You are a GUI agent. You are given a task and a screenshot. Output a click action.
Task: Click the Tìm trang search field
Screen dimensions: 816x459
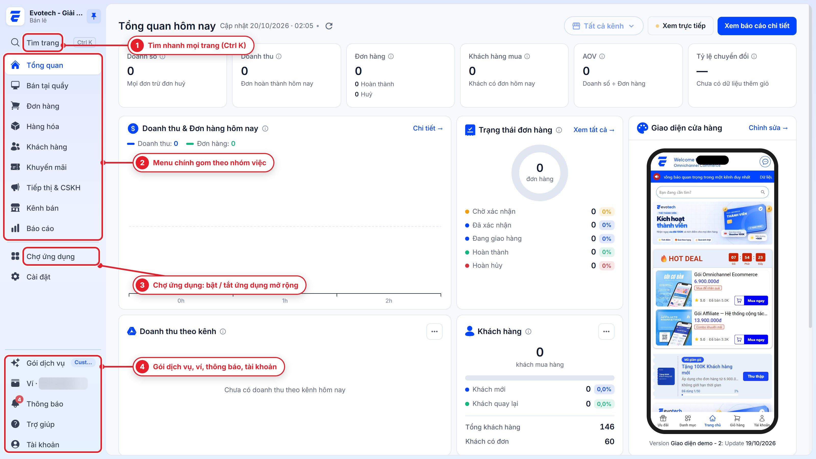[53, 42]
